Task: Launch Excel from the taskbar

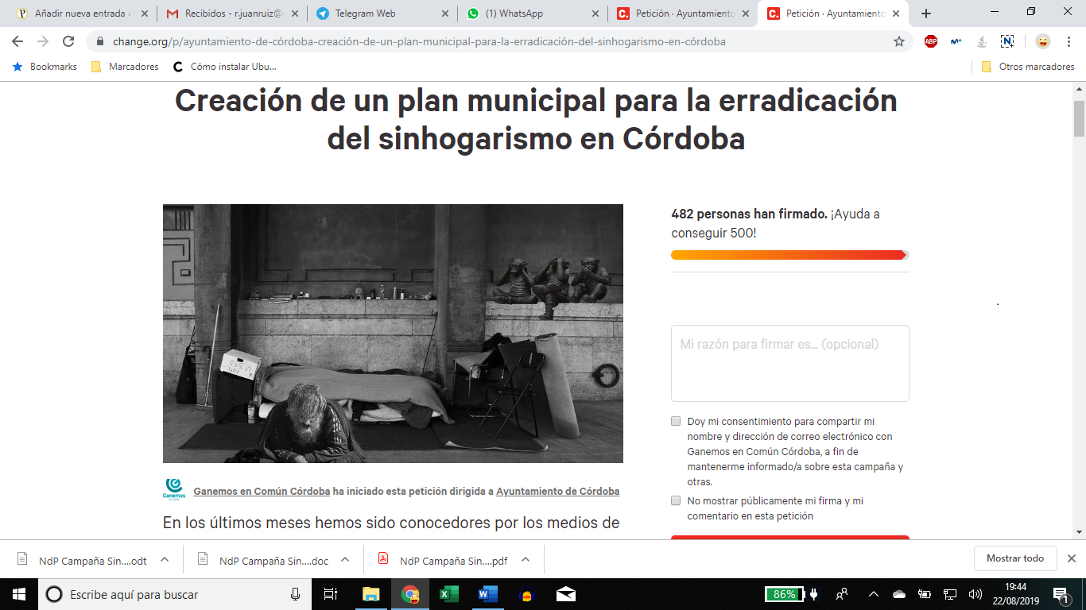Action: 449,594
